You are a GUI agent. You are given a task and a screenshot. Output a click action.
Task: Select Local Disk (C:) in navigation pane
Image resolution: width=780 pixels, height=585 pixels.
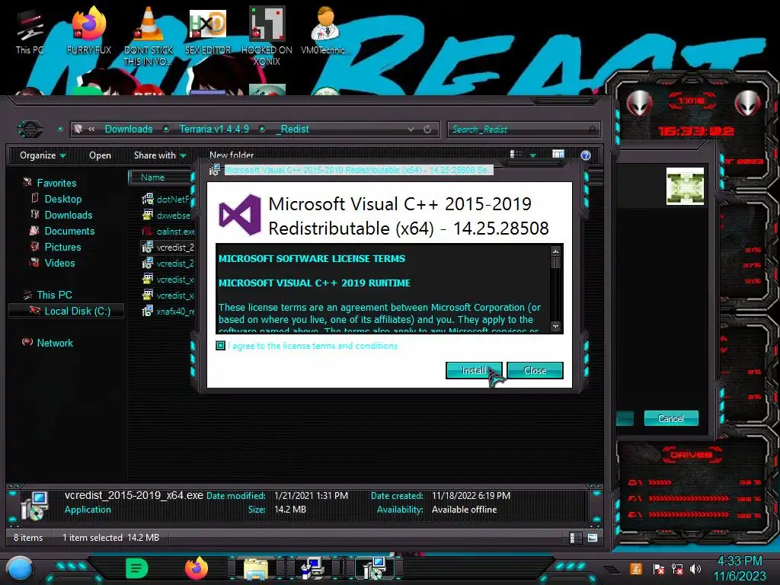click(67, 311)
